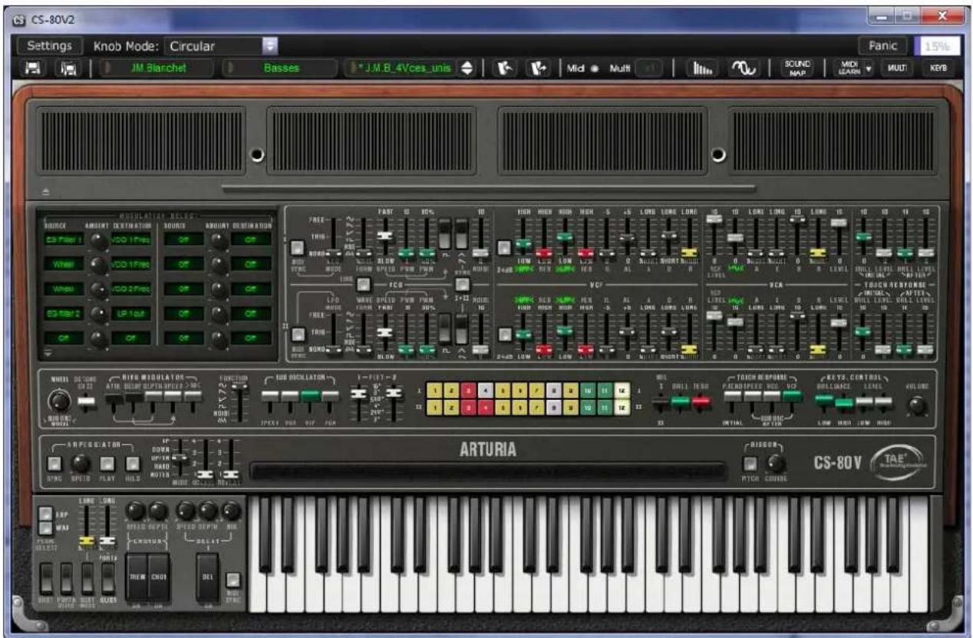This screenshot has width=973, height=638.
Task: Toggle the upper VCF 24dB button
Action: 503,246
